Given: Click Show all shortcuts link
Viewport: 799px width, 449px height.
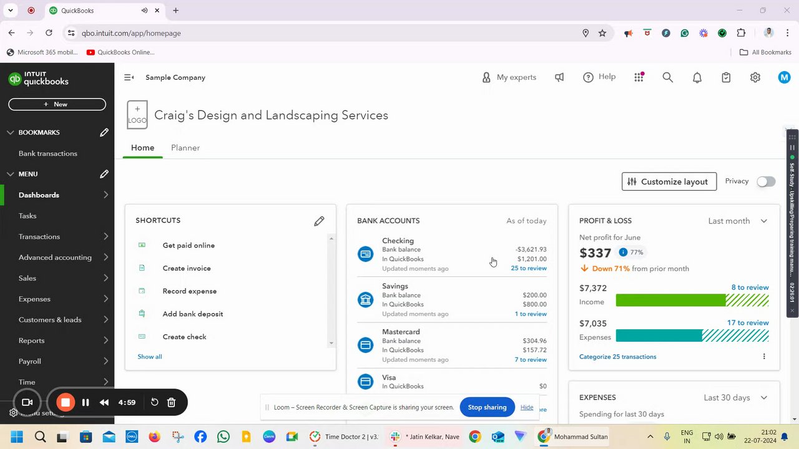Looking at the screenshot, I should click(150, 357).
